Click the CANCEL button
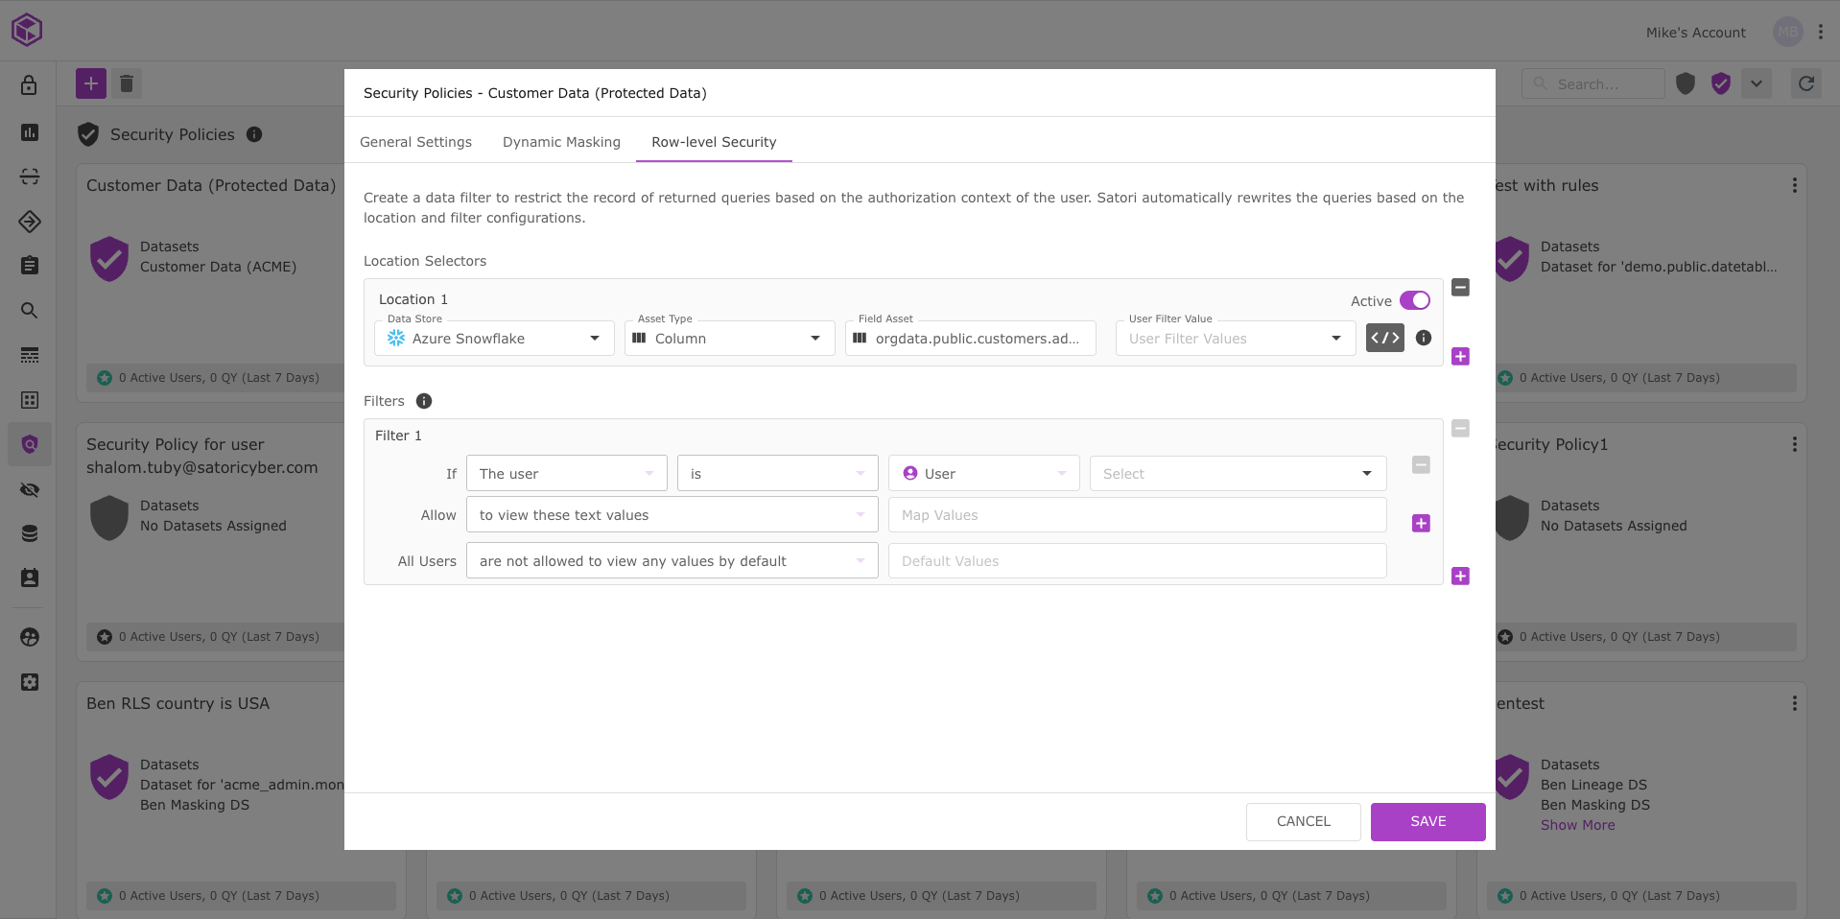1840x919 pixels. click(x=1303, y=822)
